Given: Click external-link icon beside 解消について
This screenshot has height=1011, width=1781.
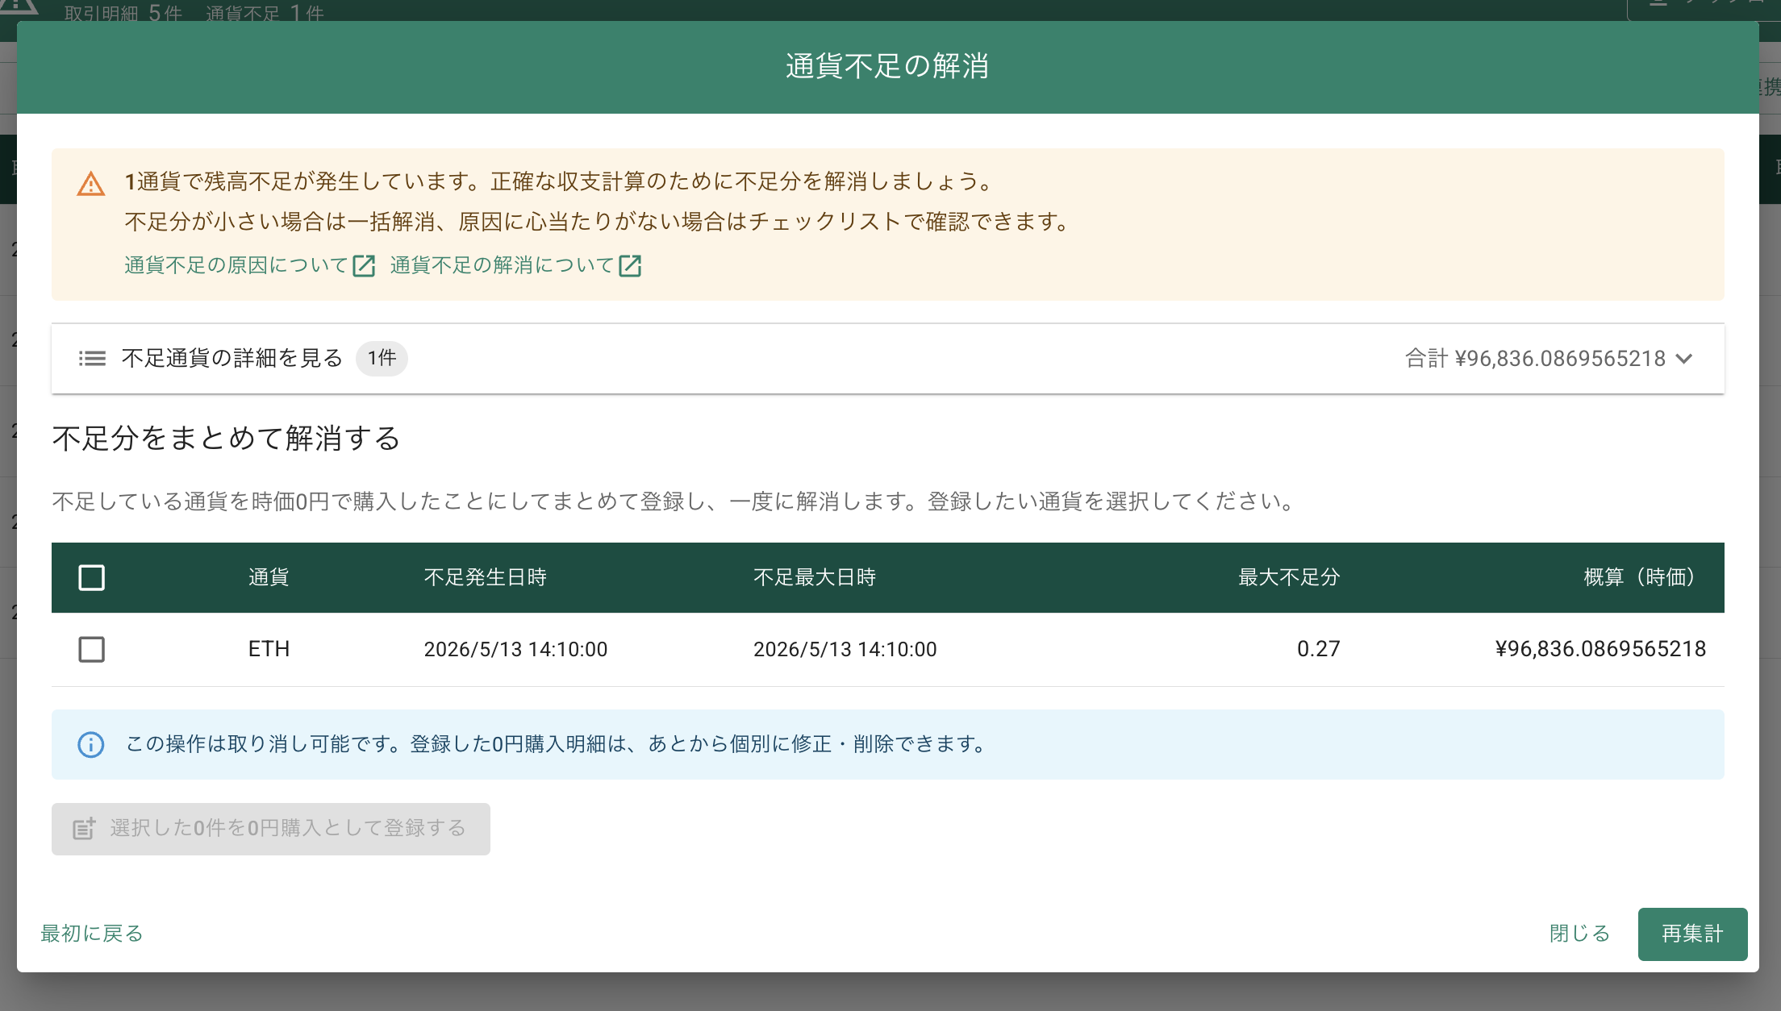Looking at the screenshot, I should 630,265.
